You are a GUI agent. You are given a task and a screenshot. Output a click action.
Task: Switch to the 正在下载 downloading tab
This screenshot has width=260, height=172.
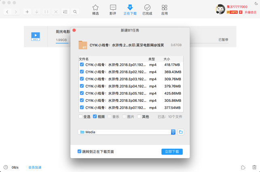pos(130,10)
